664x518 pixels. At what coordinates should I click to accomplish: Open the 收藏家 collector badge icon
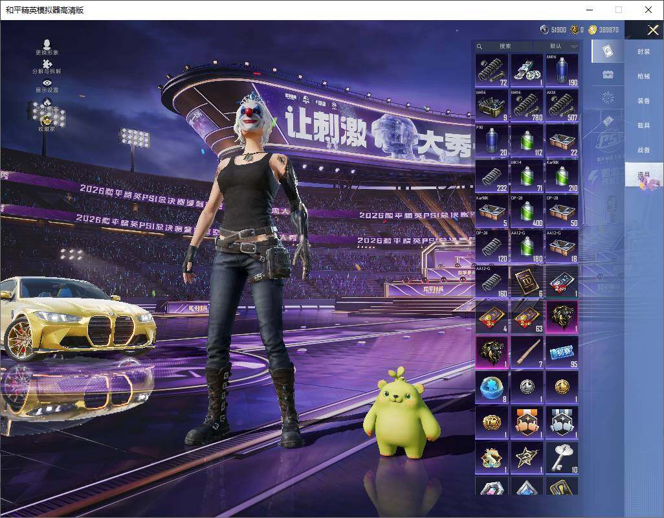(47, 123)
